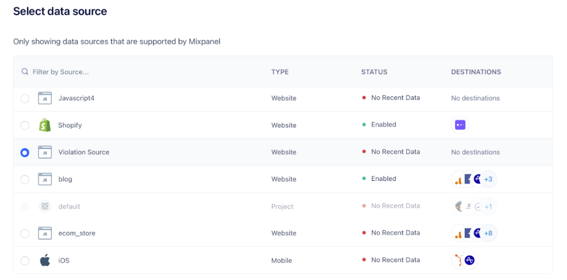The width and height of the screenshot is (567, 280).
Task: Click the TYPE column header
Action: (x=280, y=72)
